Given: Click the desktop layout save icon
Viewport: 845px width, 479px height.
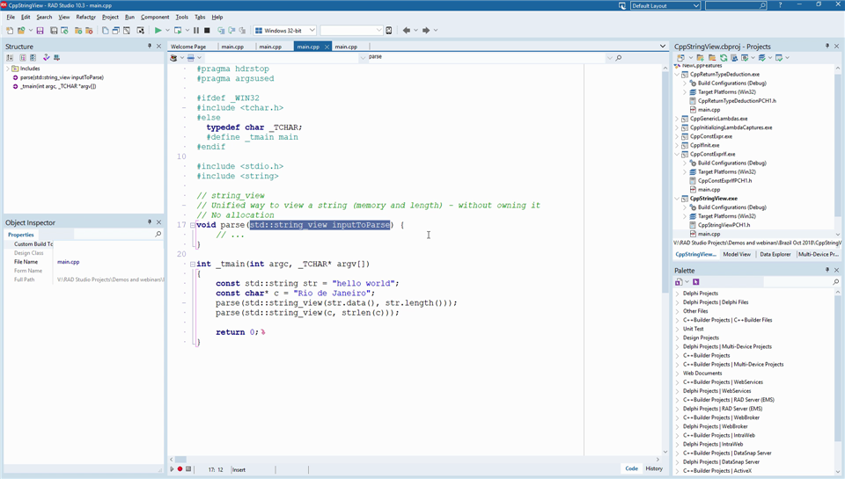Looking at the screenshot, I should point(622,5).
